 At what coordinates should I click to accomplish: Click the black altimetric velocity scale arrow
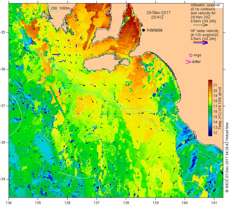[x=200, y=25]
